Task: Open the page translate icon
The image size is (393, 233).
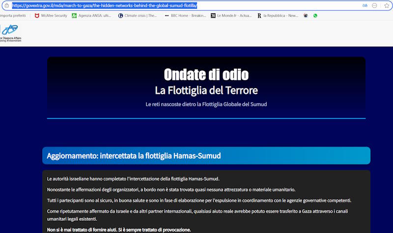Action: [x=365, y=5]
